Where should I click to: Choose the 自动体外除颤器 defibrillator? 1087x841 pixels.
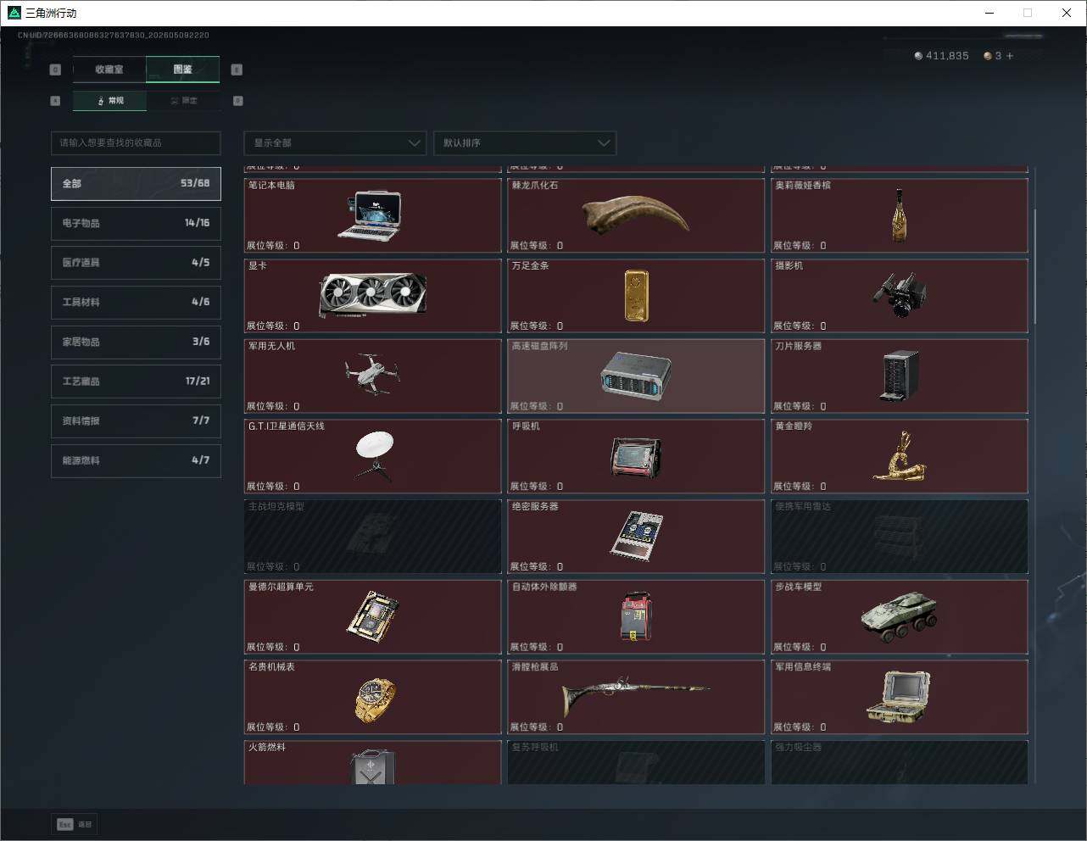tap(636, 617)
